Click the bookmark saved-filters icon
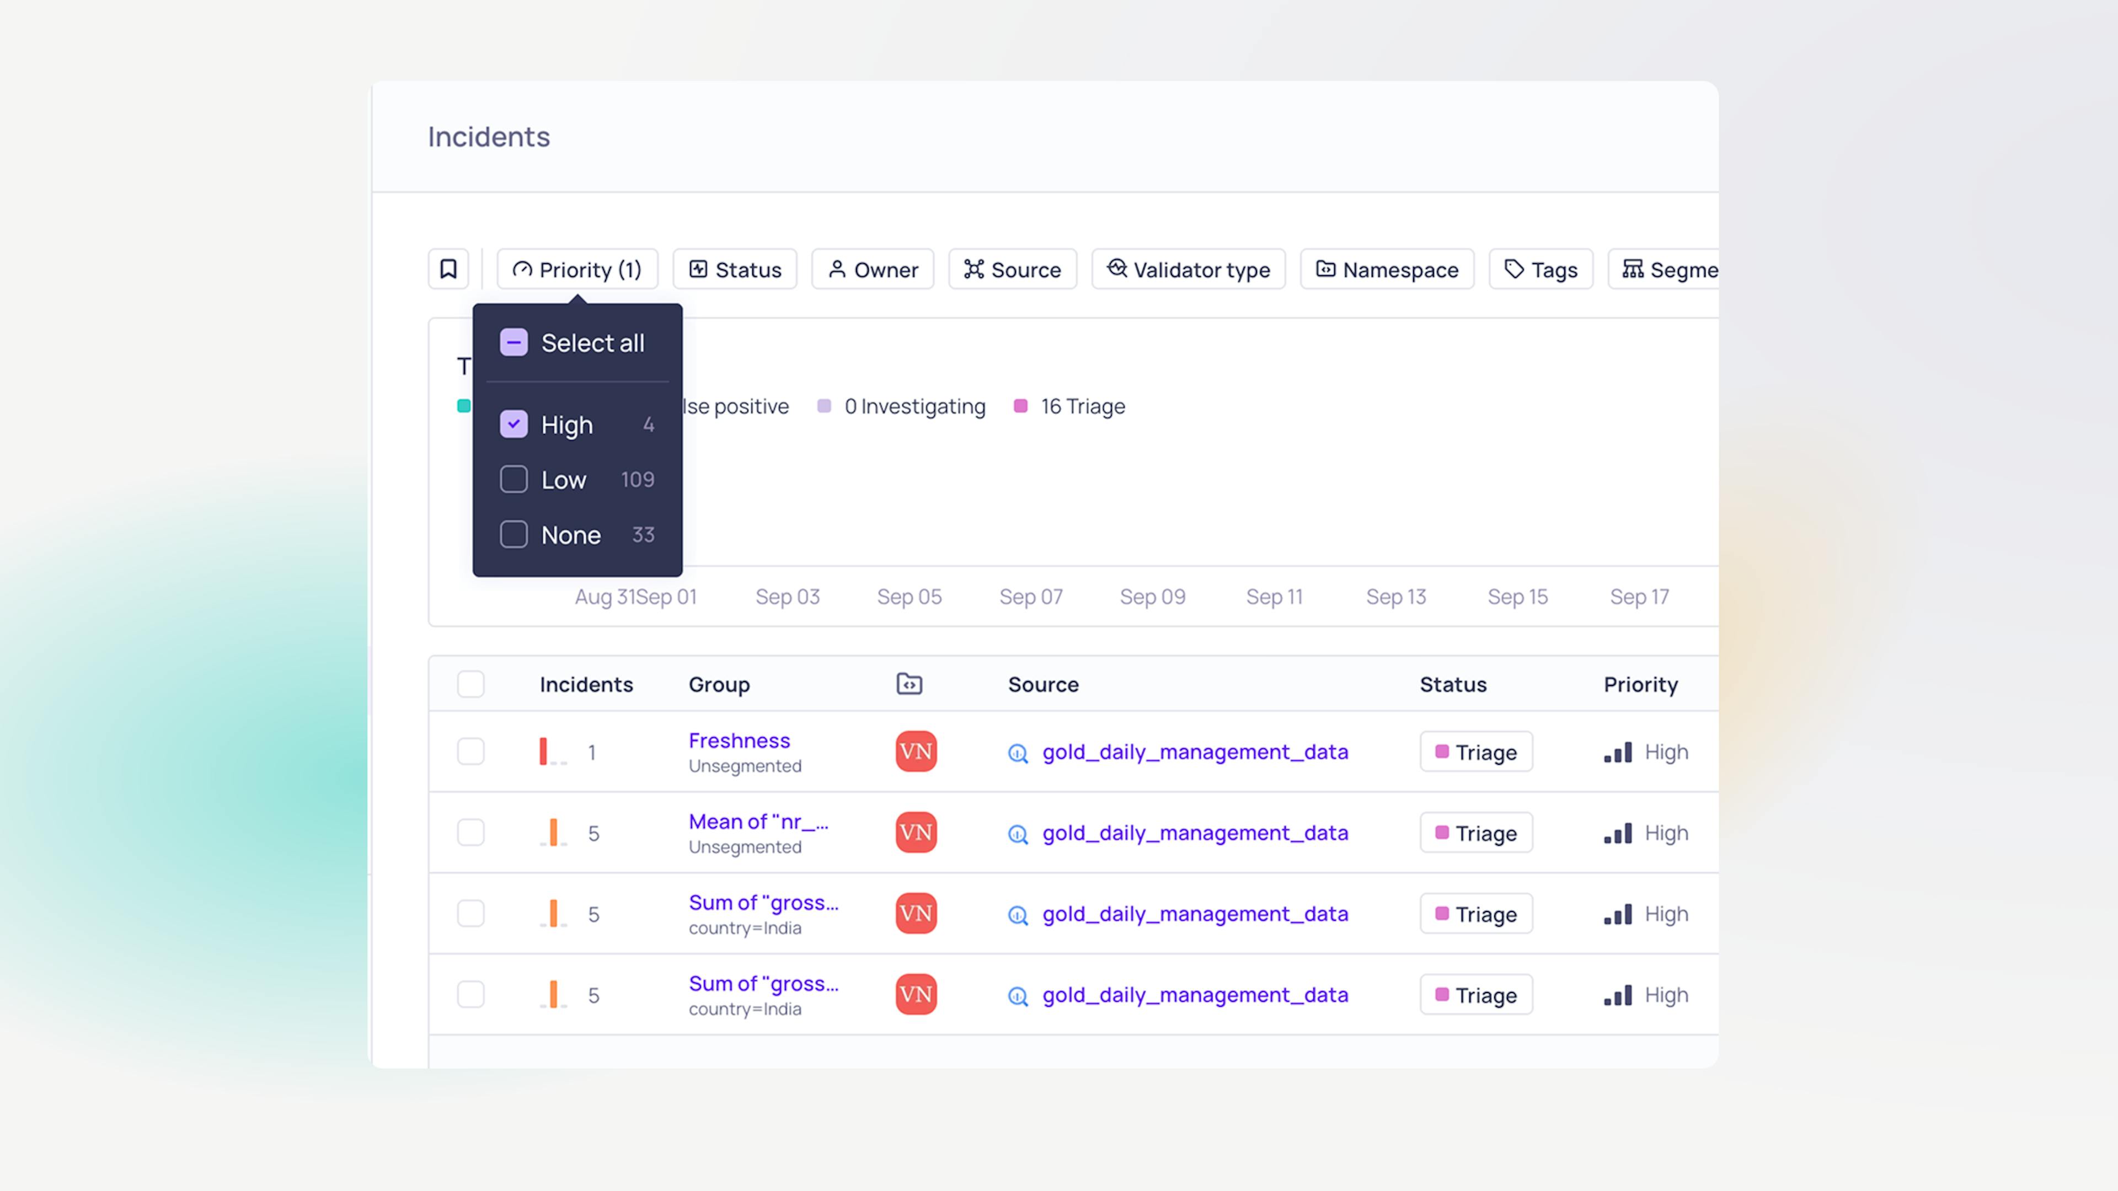2118x1191 pixels. 448,269
